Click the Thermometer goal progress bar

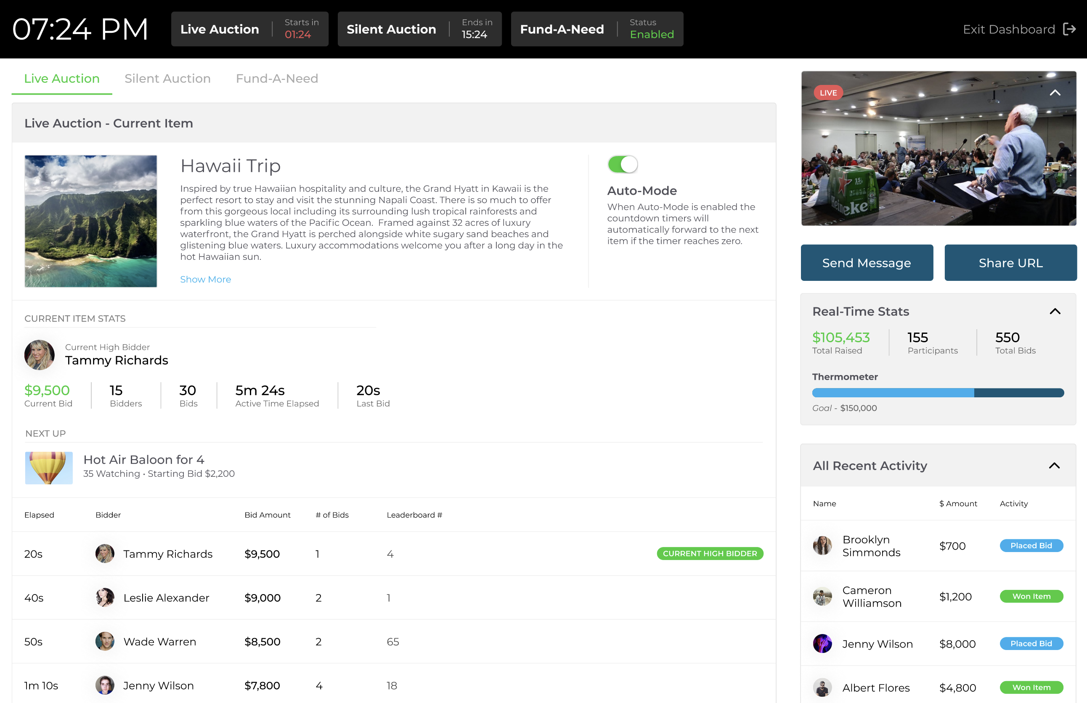[x=938, y=392]
